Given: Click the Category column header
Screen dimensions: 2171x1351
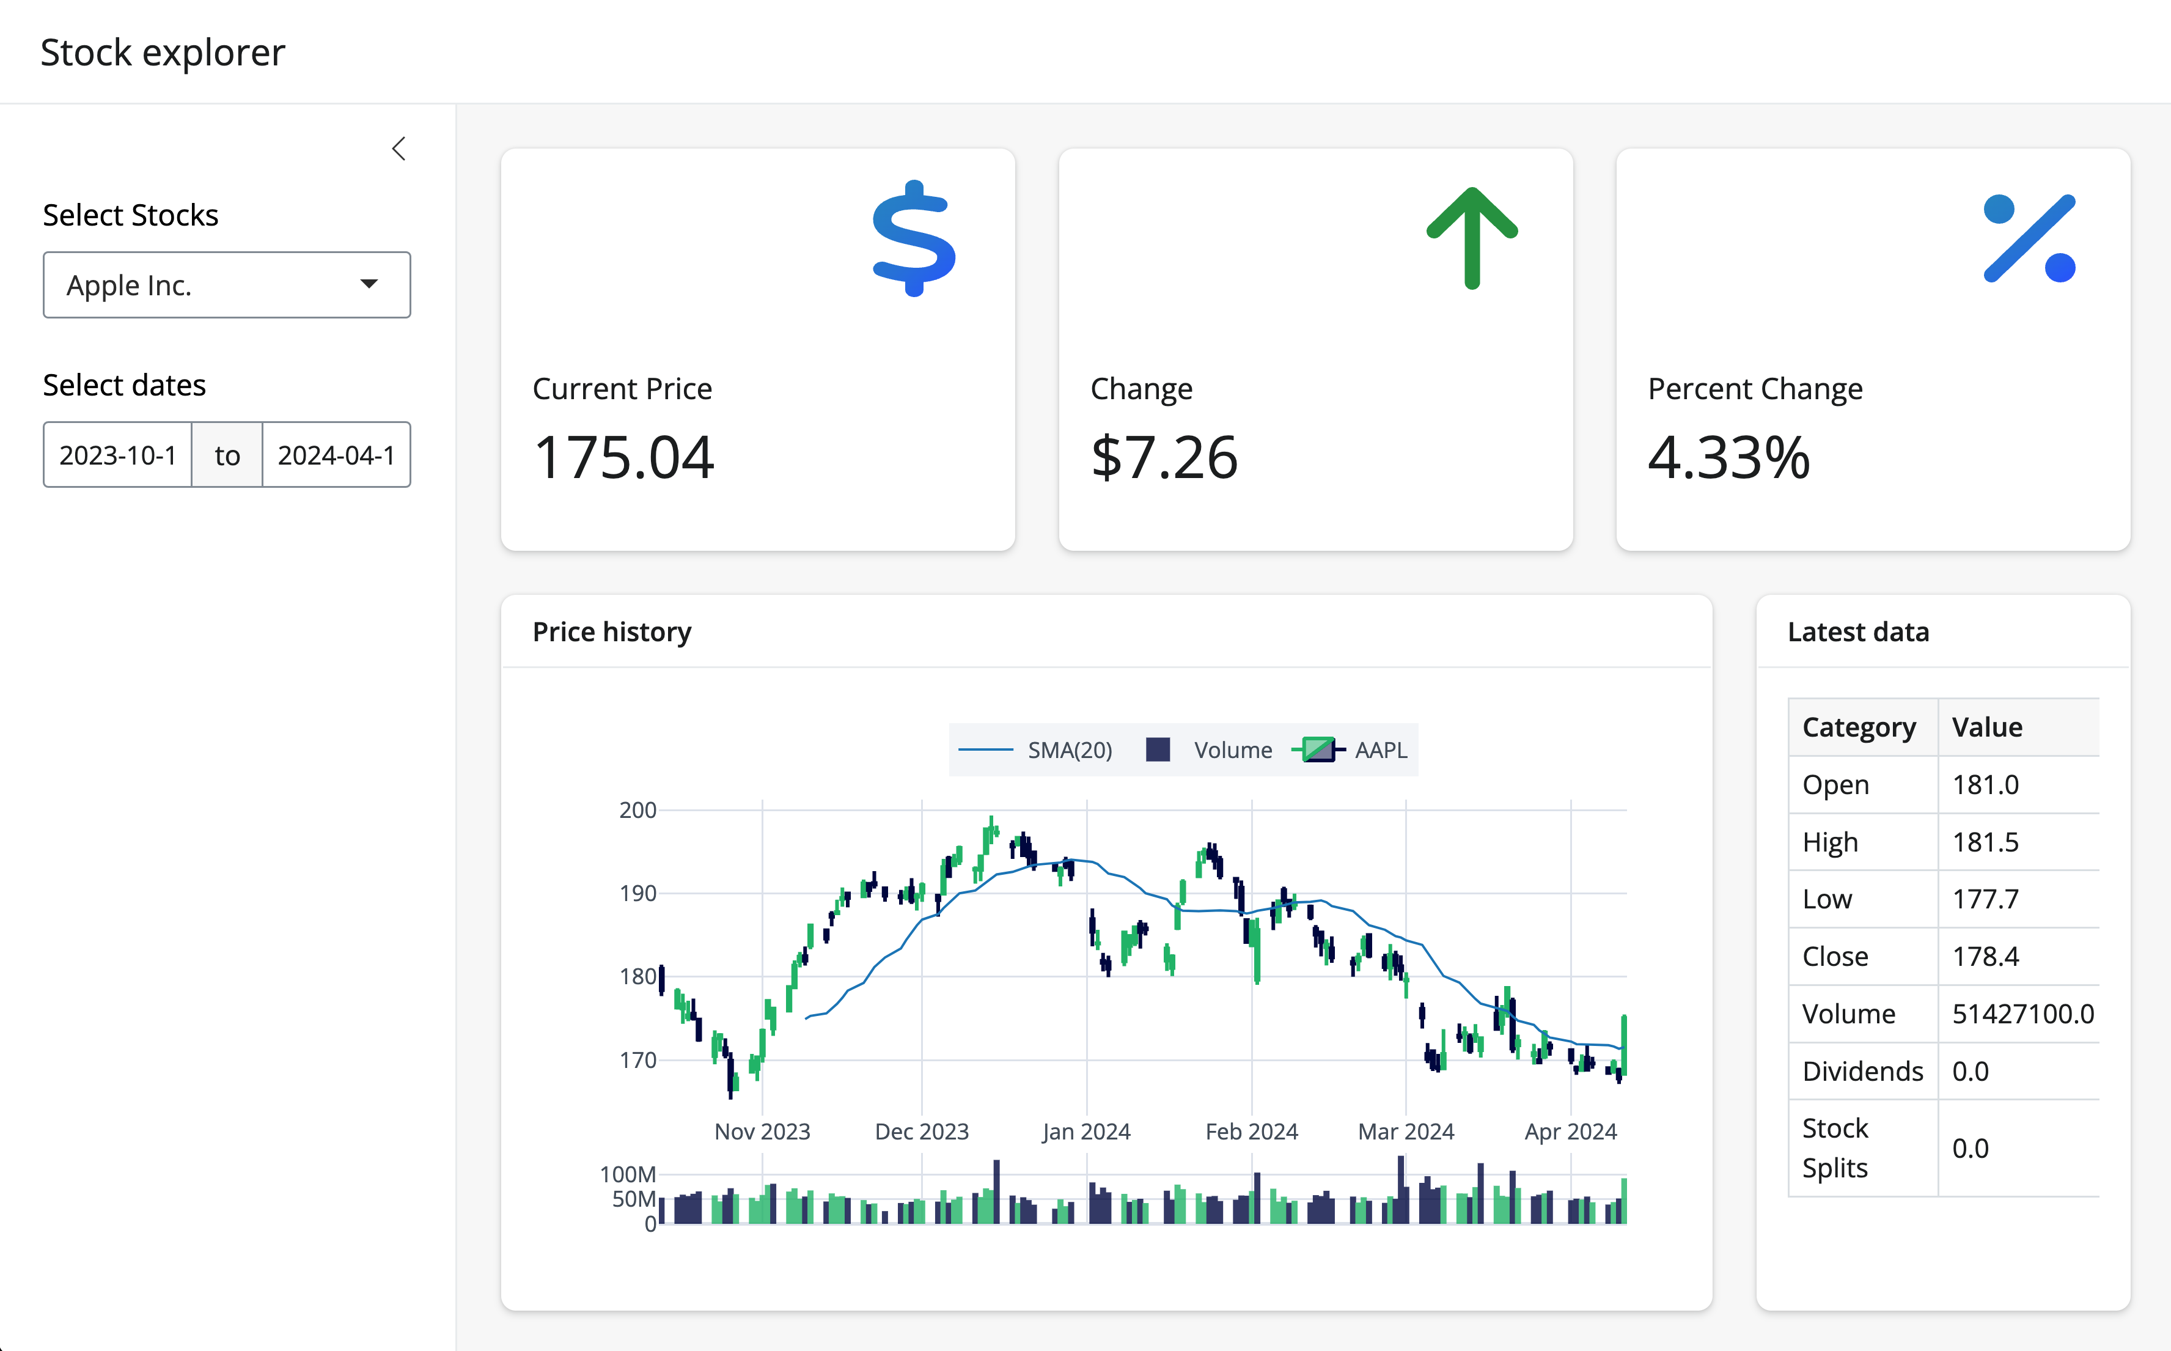Looking at the screenshot, I should (x=1859, y=727).
